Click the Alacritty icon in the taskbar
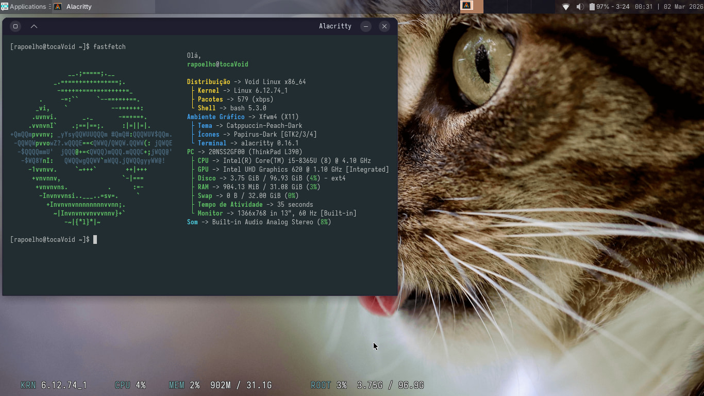 point(58,7)
